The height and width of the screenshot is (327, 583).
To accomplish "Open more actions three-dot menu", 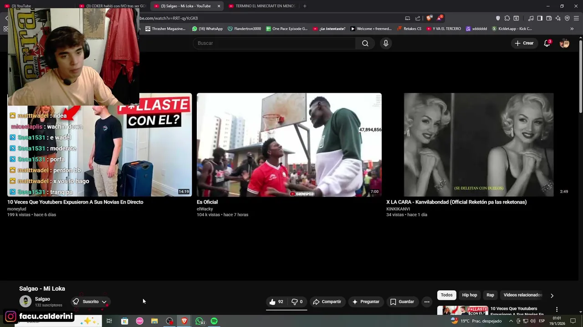I will [427, 302].
